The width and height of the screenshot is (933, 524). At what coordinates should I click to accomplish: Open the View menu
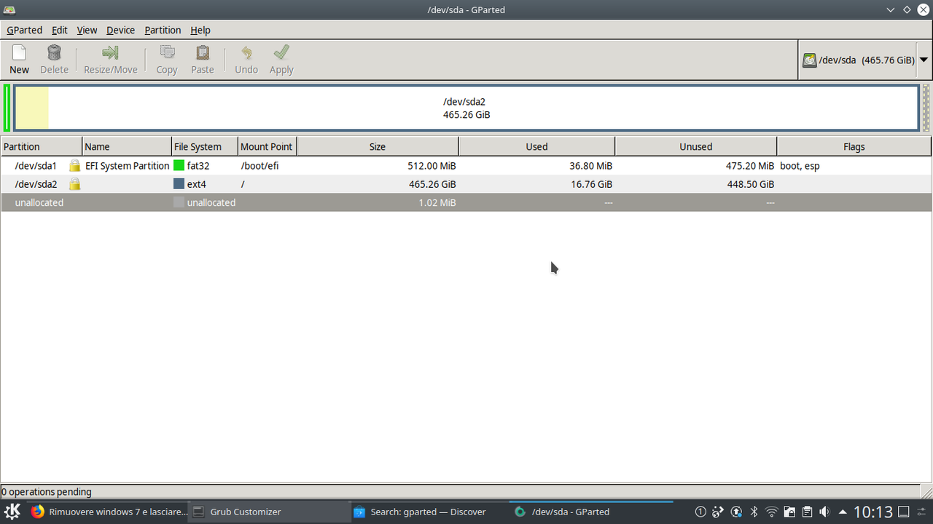pyautogui.click(x=87, y=30)
